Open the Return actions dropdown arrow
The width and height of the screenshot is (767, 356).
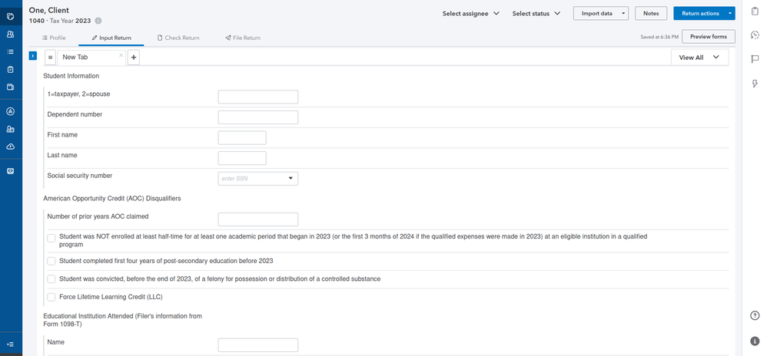pyautogui.click(x=730, y=14)
